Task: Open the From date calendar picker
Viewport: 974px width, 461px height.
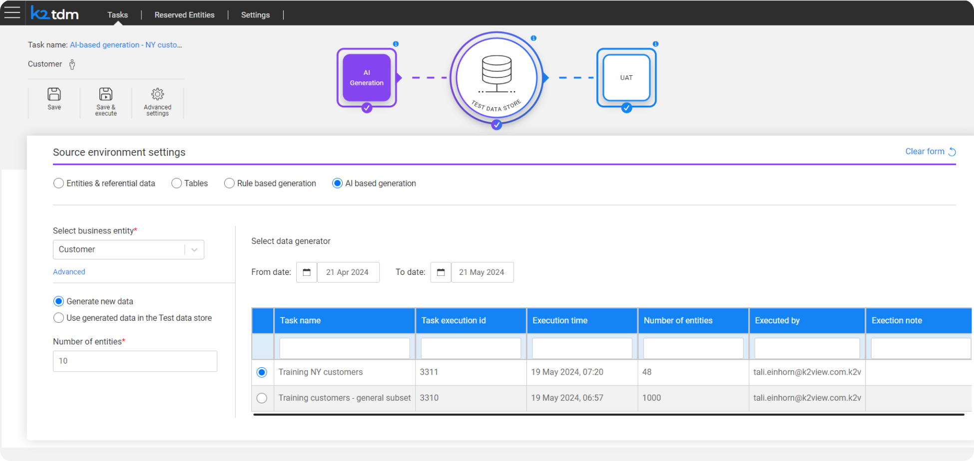Action: 306,272
